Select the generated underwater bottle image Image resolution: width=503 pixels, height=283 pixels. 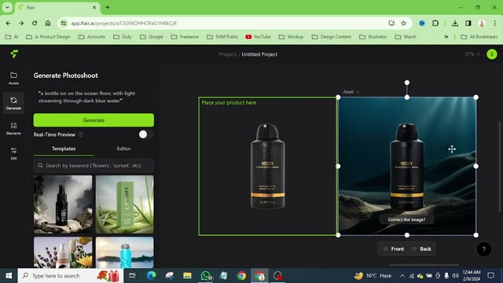(x=407, y=166)
